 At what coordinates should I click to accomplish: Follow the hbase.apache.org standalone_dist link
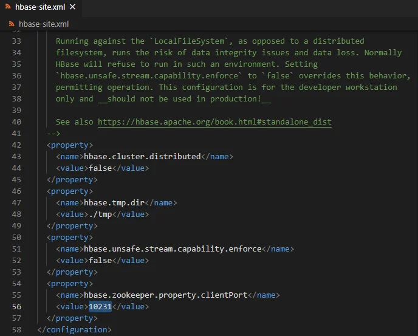tap(214, 122)
